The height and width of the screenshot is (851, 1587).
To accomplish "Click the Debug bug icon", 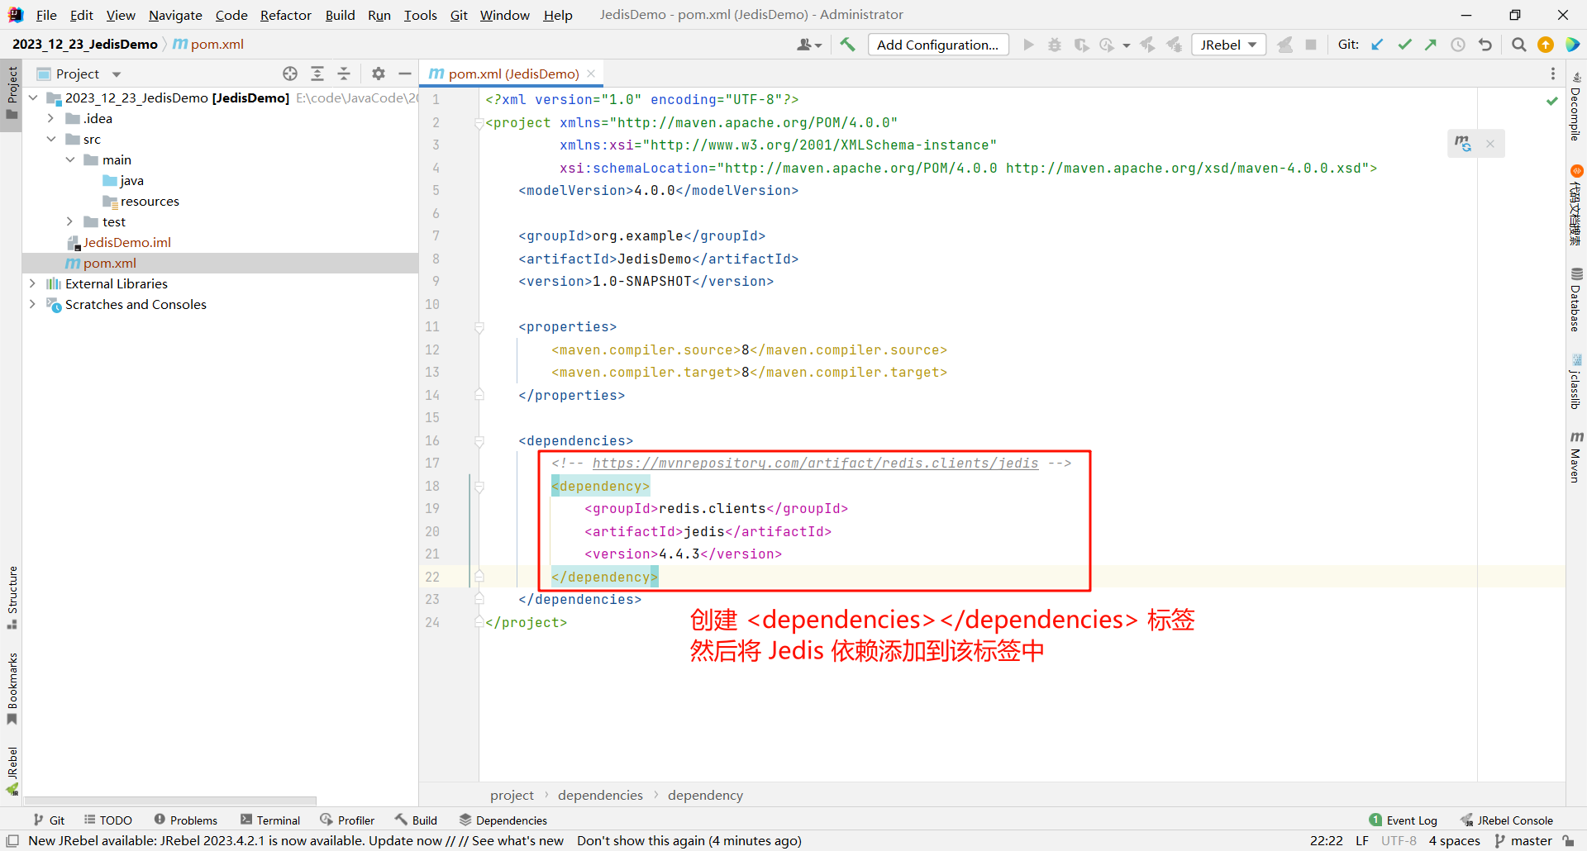I will tap(1055, 45).
